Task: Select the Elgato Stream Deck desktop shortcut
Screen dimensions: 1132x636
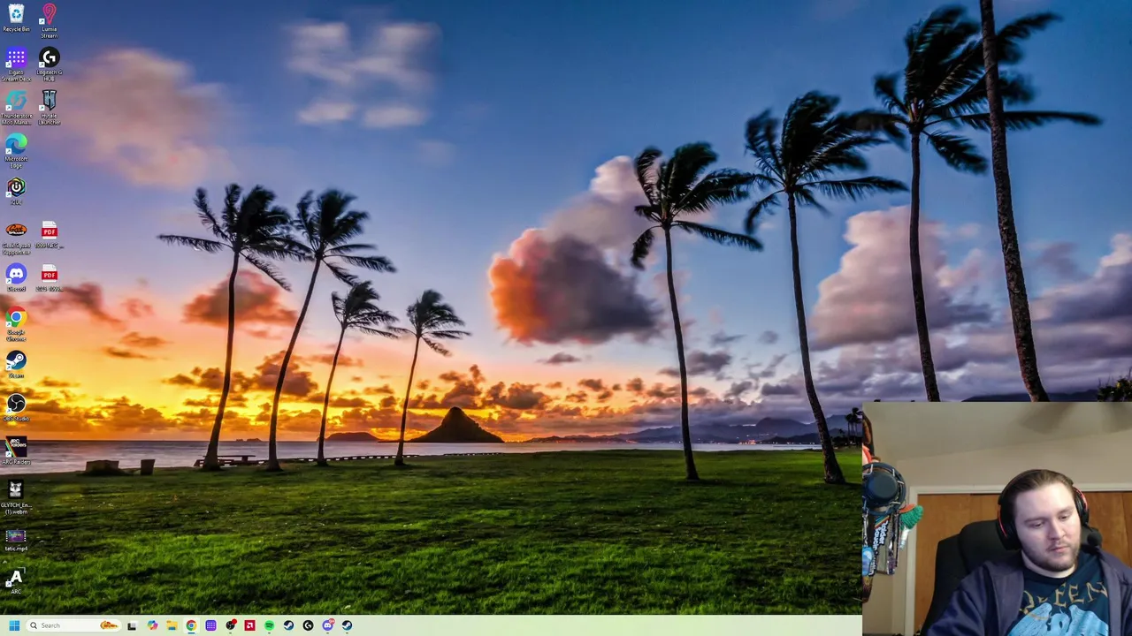Action: click(16, 64)
